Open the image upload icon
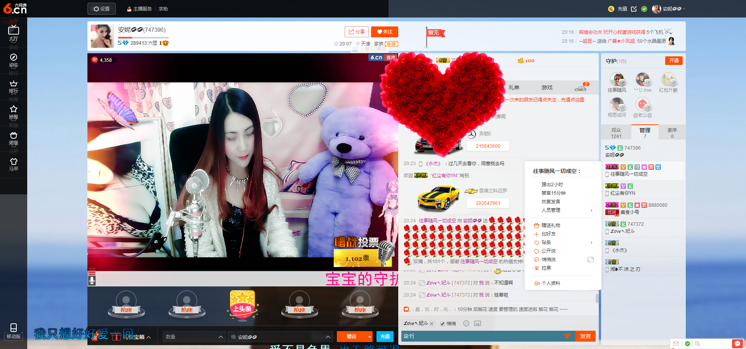 point(478,323)
